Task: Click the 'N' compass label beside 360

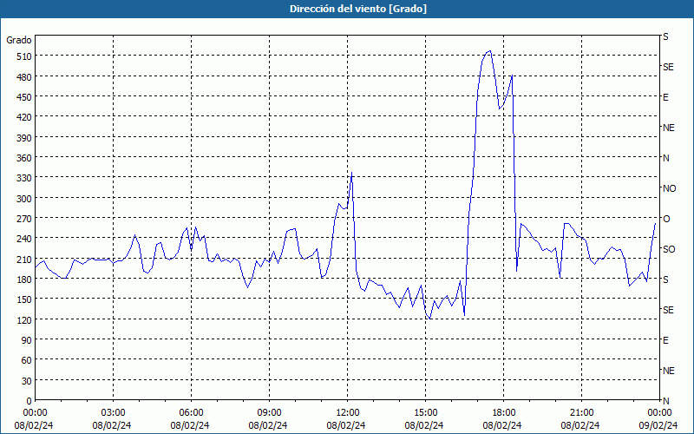Action: pos(666,158)
